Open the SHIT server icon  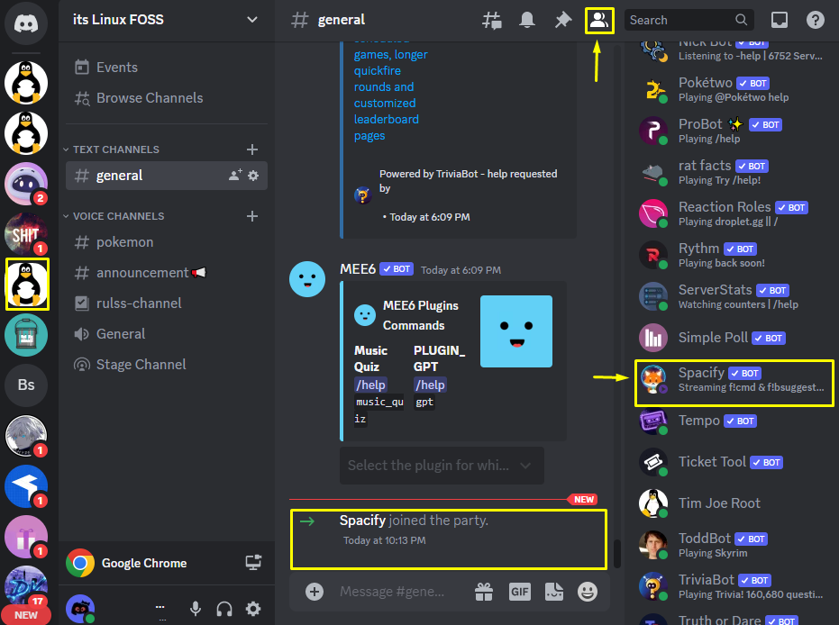tap(25, 233)
